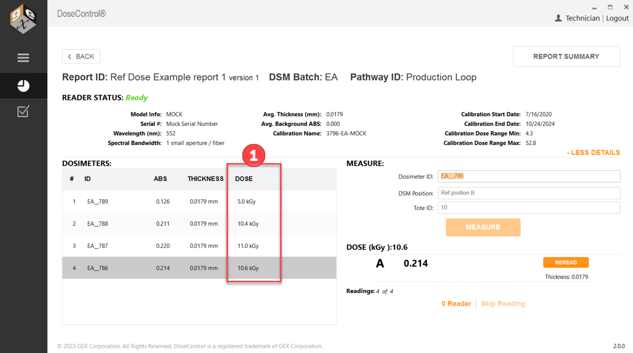Select dosimeter row EA__786

pyautogui.click(x=199, y=268)
